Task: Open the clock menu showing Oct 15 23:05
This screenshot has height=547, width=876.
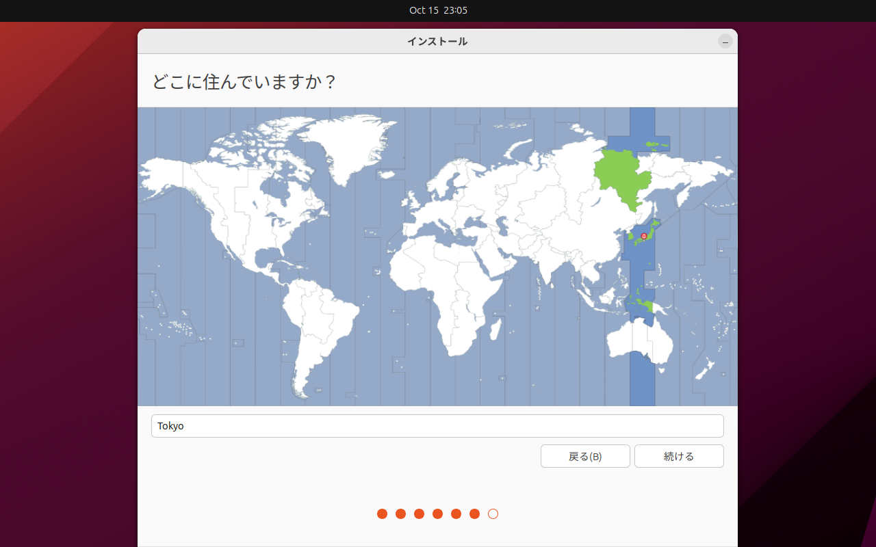Action: tap(438, 10)
